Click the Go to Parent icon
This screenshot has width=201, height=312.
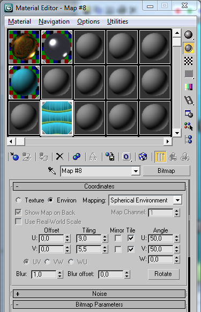tap(173, 157)
